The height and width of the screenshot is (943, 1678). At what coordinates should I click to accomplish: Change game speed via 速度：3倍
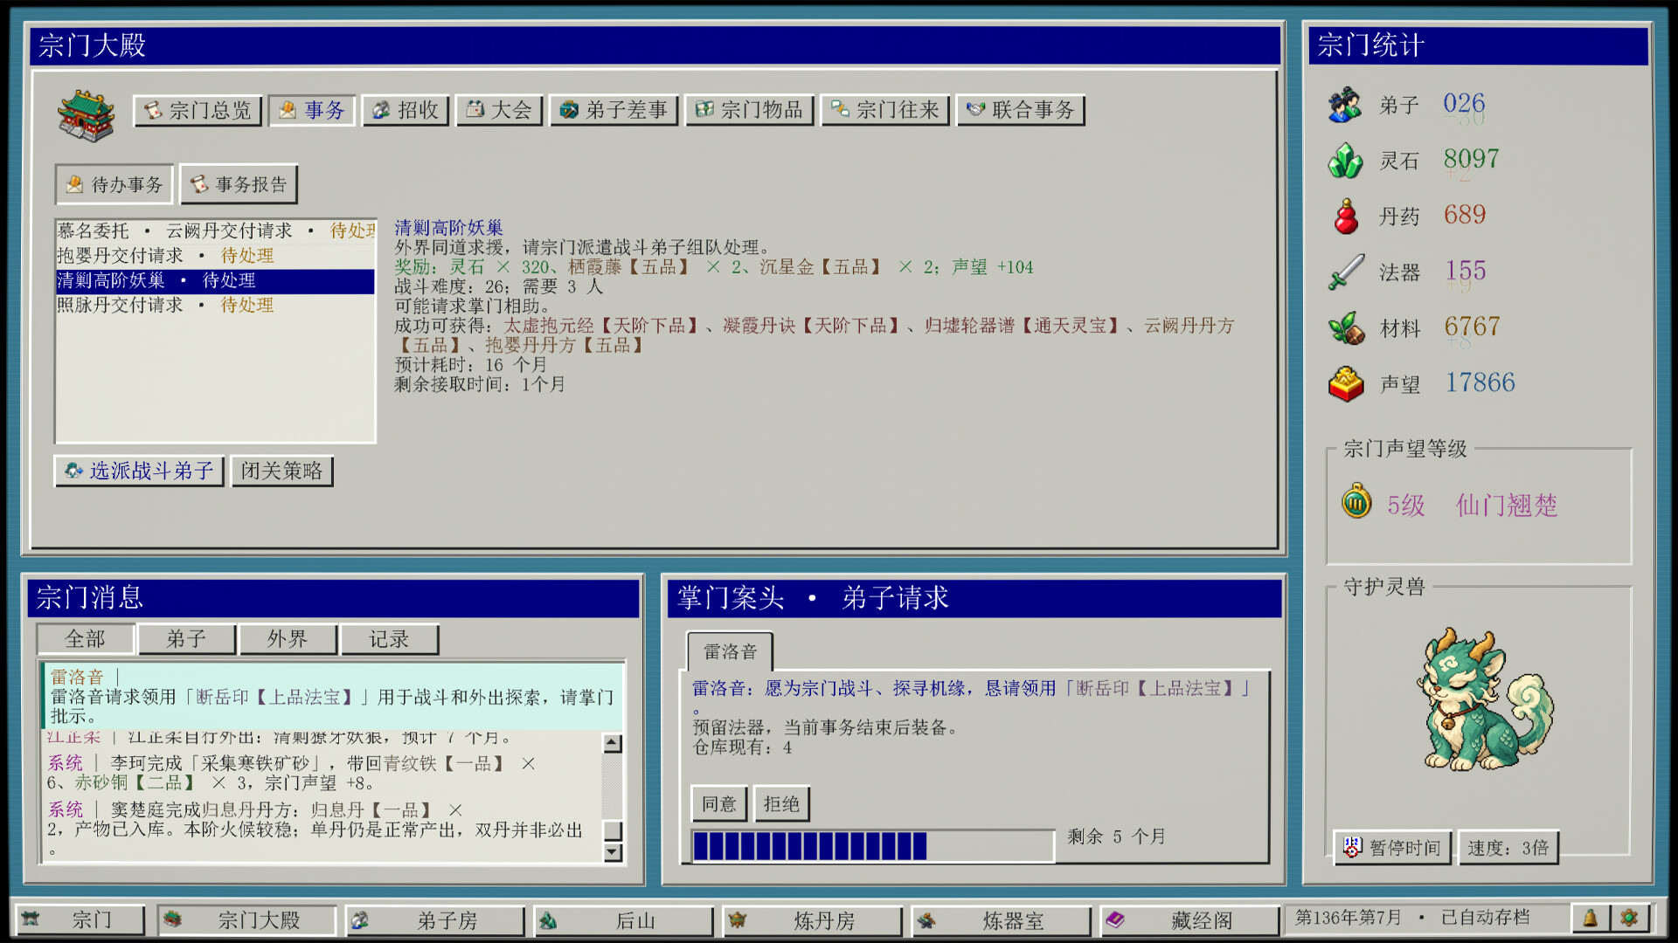click(1508, 848)
